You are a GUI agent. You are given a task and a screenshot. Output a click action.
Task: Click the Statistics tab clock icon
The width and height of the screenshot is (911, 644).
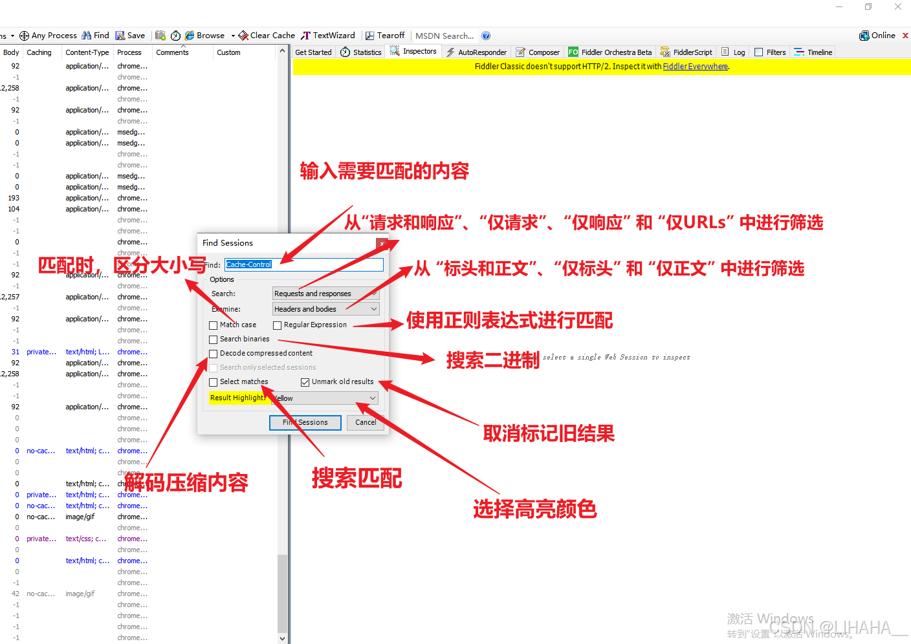point(346,52)
